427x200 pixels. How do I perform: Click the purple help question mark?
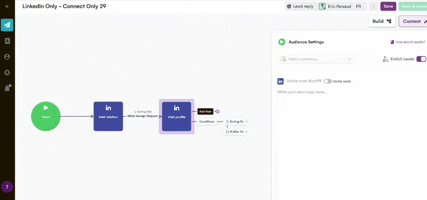[7, 187]
